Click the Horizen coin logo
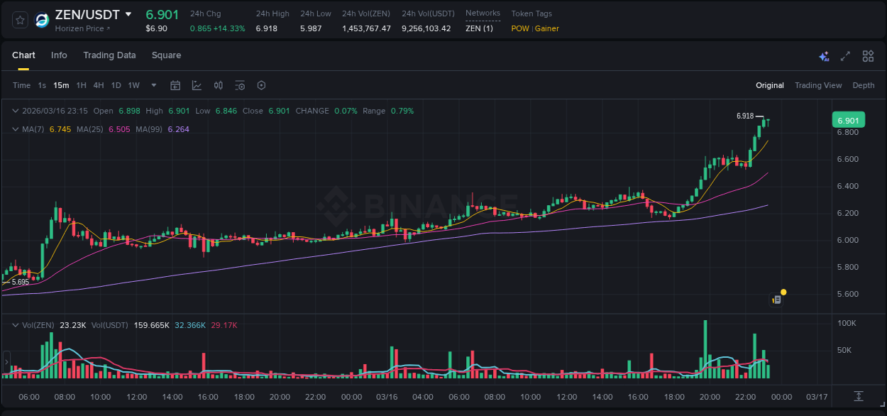The width and height of the screenshot is (887, 416). (43, 20)
